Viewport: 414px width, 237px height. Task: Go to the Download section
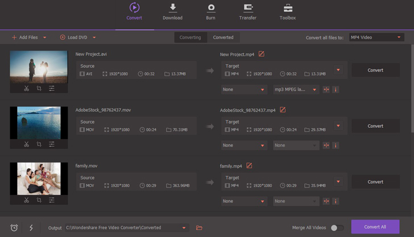pyautogui.click(x=172, y=11)
